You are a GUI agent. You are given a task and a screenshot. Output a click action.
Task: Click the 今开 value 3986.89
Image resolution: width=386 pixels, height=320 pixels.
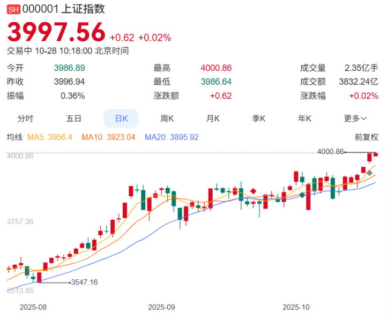tap(69, 68)
